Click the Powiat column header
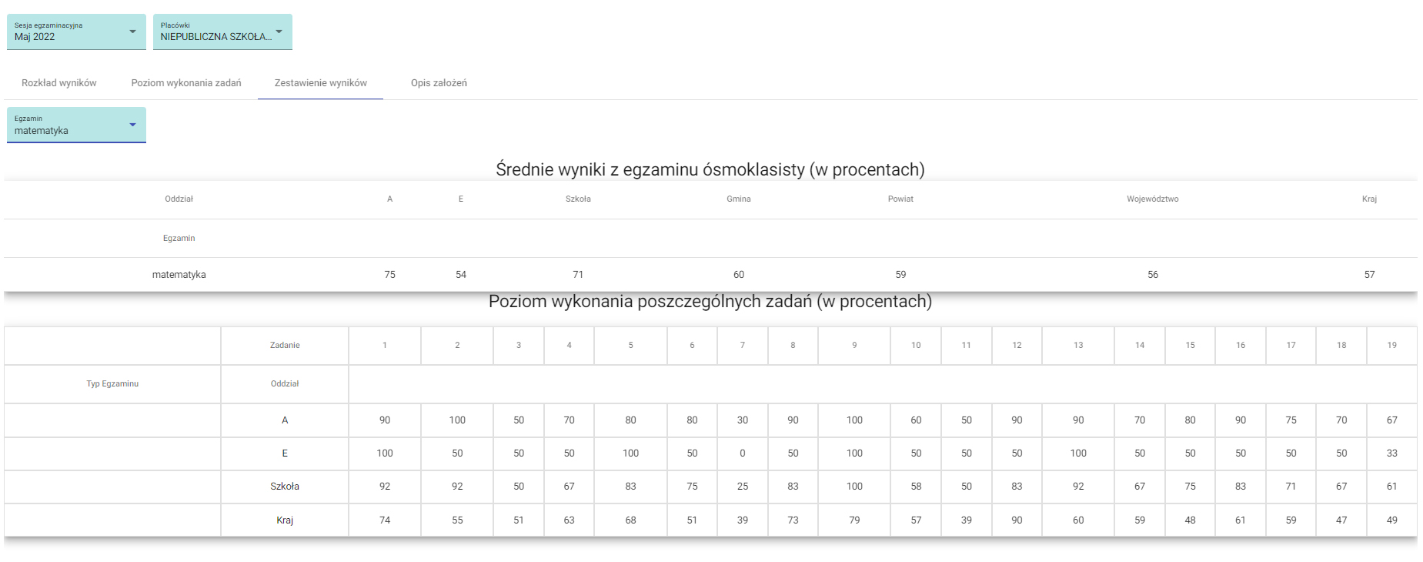 [x=900, y=199]
